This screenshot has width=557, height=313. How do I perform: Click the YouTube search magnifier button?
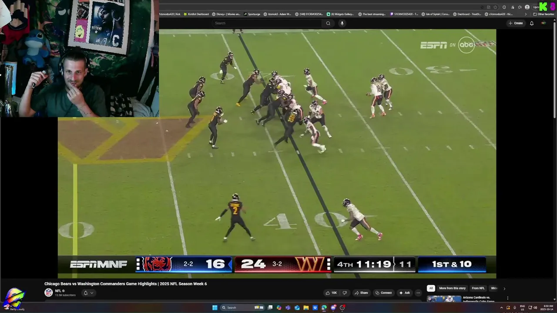click(328, 23)
